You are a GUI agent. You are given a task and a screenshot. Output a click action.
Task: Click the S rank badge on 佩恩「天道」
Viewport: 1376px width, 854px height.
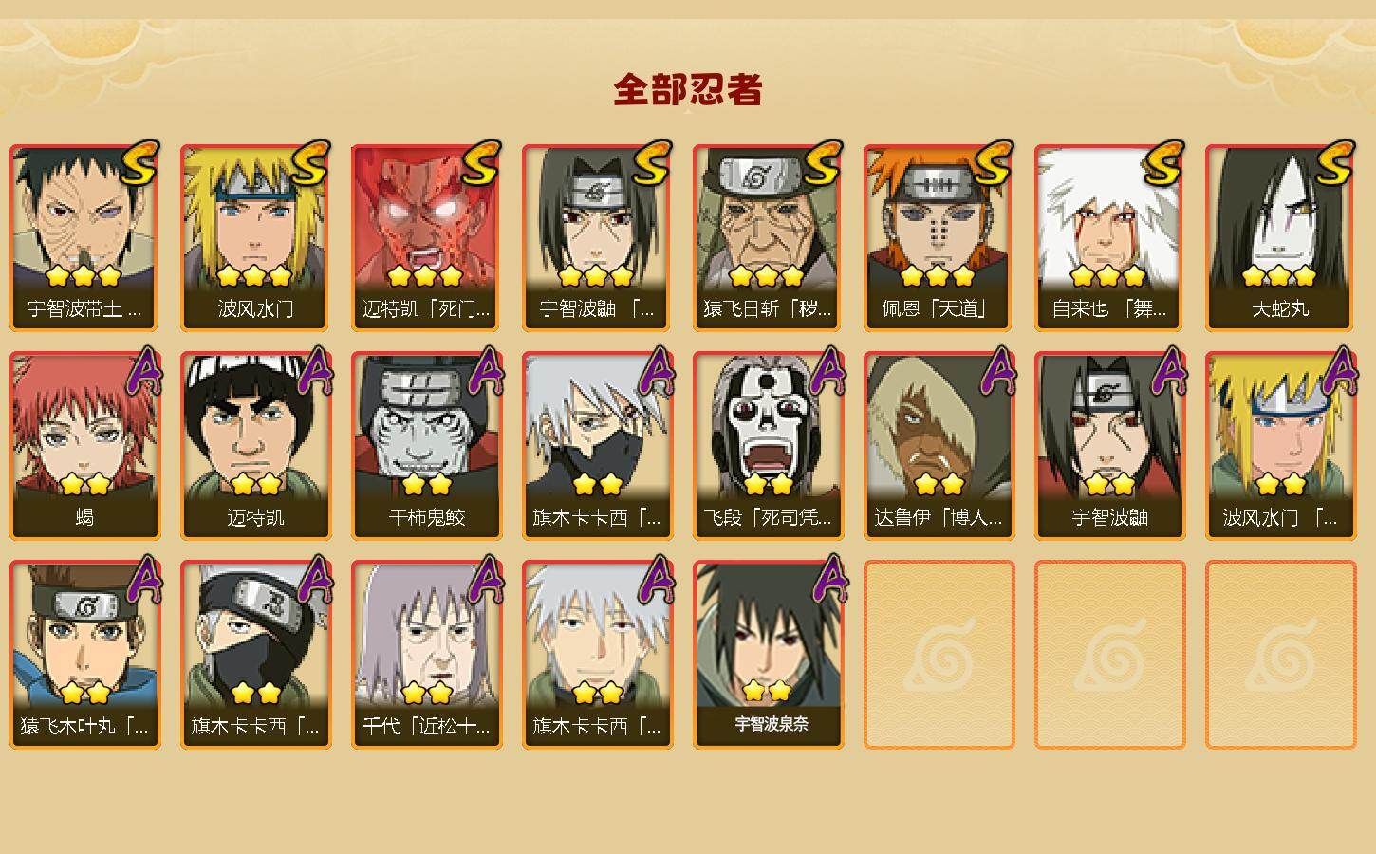[x=994, y=162]
